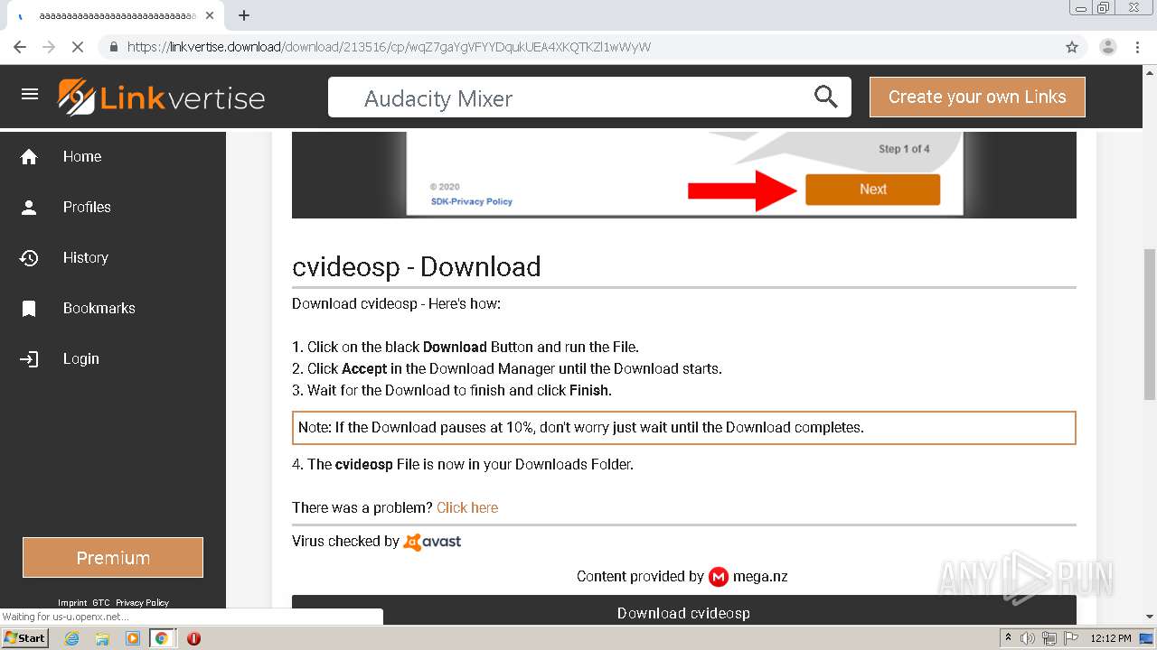
Task: Click red shield icon in taskbar
Action: (193, 638)
